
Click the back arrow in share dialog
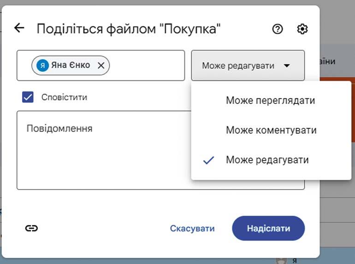19,29
